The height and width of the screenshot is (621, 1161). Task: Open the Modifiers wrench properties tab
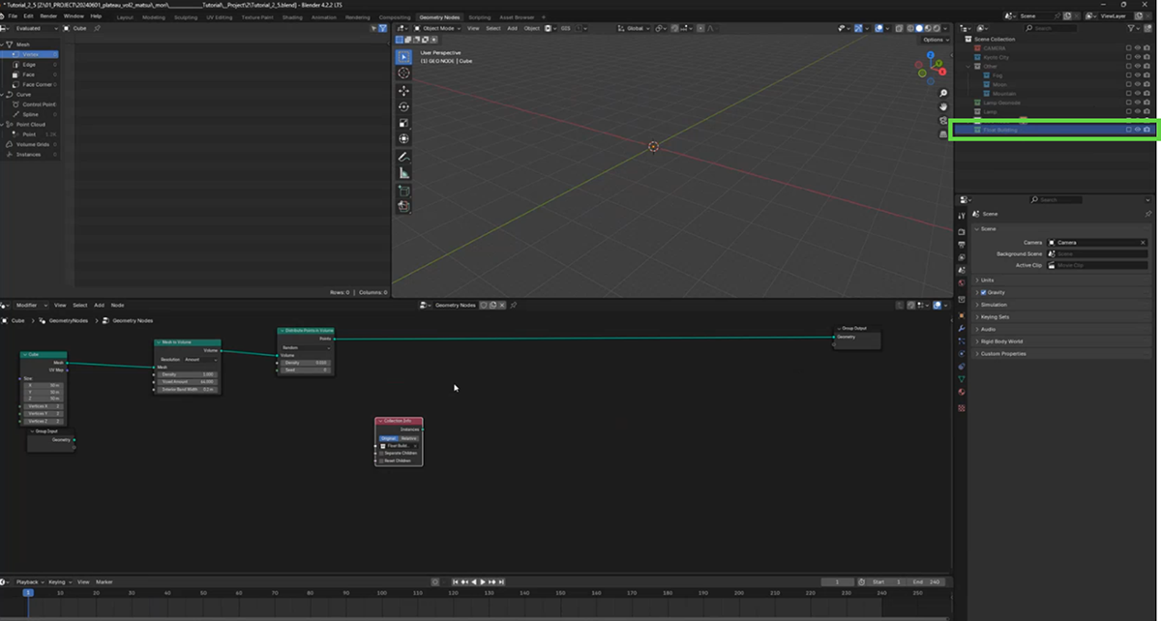tap(962, 329)
